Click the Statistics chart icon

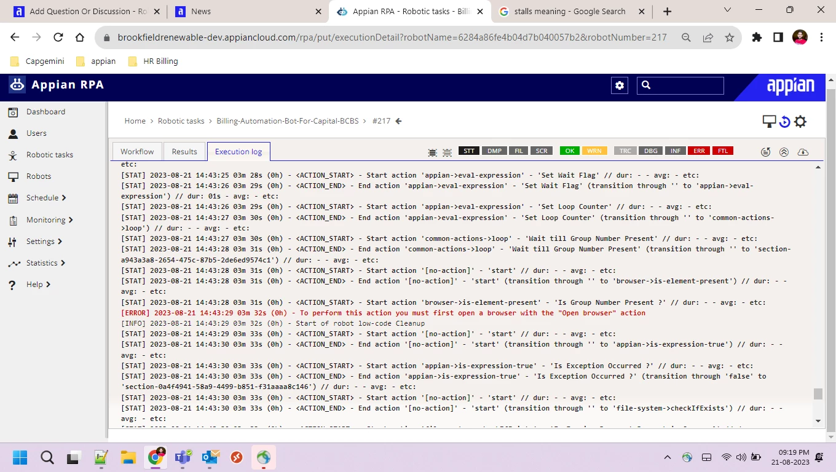[14, 263]
